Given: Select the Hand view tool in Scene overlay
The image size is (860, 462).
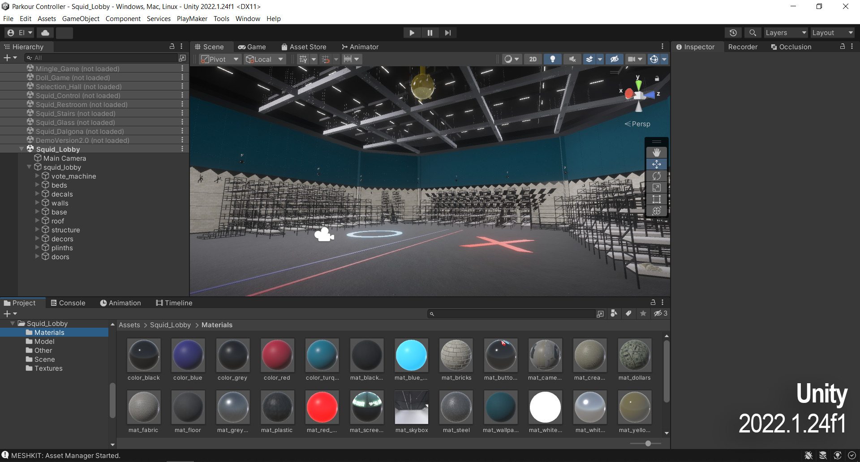Looking at the screenshot, I should pyautogui.click(x=657, y=153).
